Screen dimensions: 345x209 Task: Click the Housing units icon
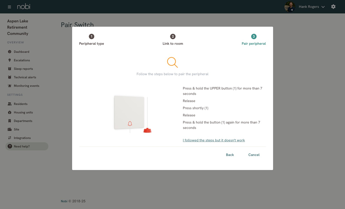(10, 112)
